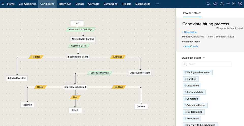Click the + Description link
The width and height of the screenshot is (244, 126).
pyautogui.click(x=189, y=32)
